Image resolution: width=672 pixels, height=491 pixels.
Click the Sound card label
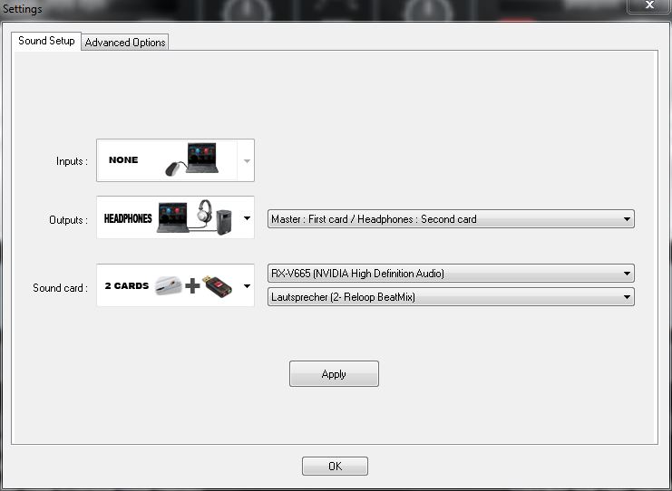tap(60, 288)
